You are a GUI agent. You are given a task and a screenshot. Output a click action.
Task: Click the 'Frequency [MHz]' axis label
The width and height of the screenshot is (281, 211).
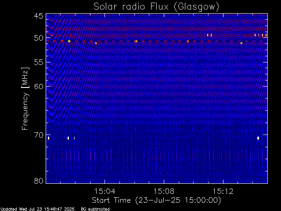coord(25,98)
